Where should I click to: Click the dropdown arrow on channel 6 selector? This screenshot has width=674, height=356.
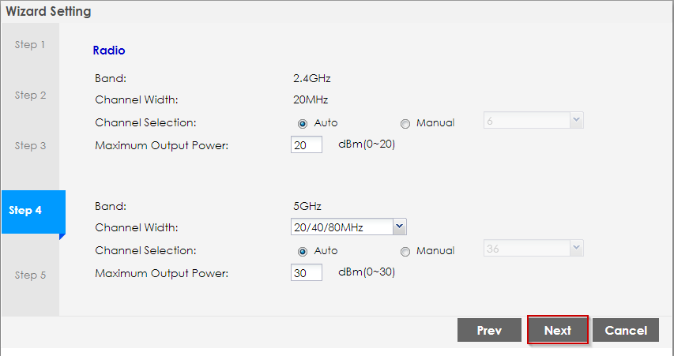tap(576, 121)
